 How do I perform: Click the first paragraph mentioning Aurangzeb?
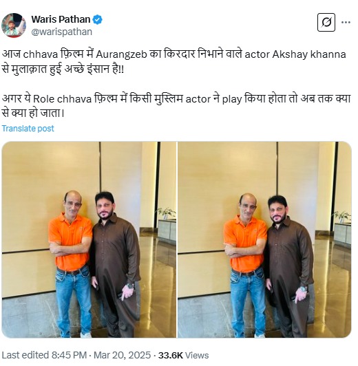click(174, 62)
